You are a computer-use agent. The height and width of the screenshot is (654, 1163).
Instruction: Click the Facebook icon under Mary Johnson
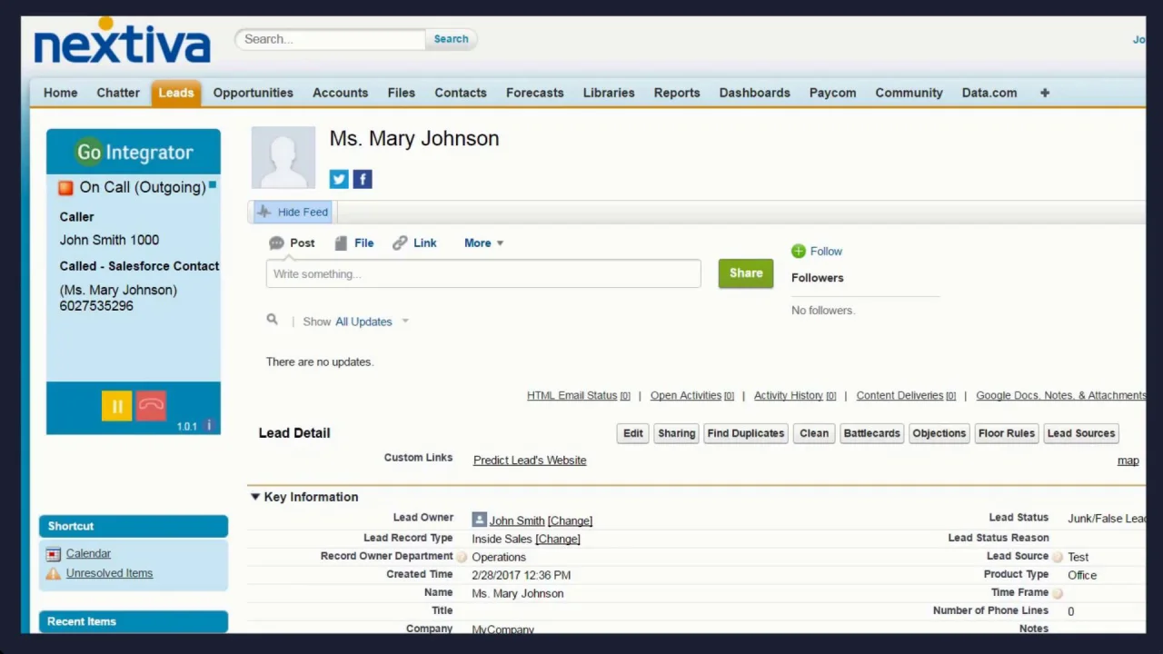(x=363, y=179)
